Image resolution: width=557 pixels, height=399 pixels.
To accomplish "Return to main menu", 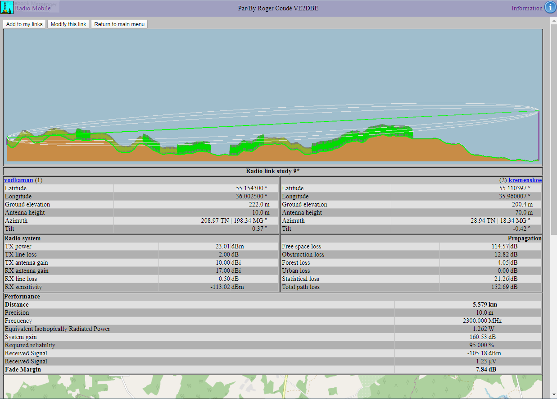I will click(x=119, y=24).
